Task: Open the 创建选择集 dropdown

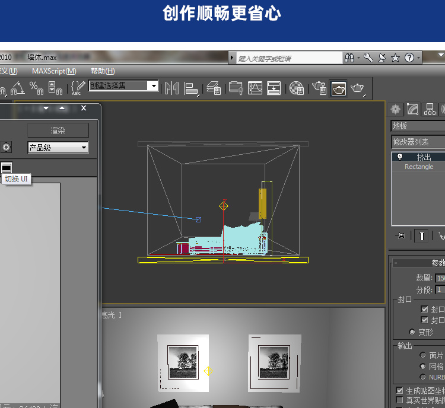Action: [154, 86]
